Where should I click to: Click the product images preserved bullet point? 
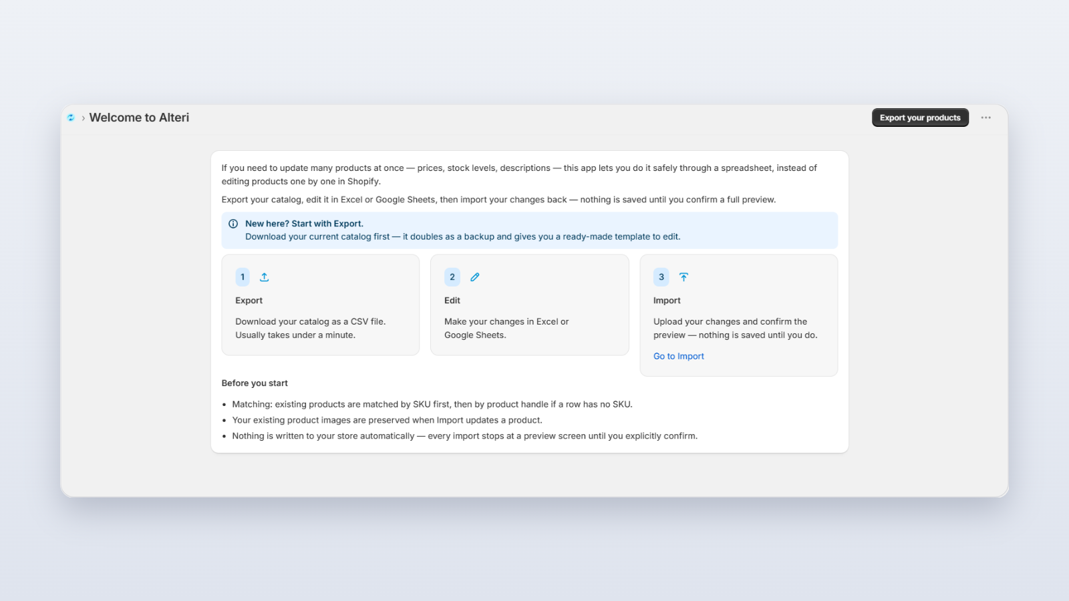[x=388, y=421]
